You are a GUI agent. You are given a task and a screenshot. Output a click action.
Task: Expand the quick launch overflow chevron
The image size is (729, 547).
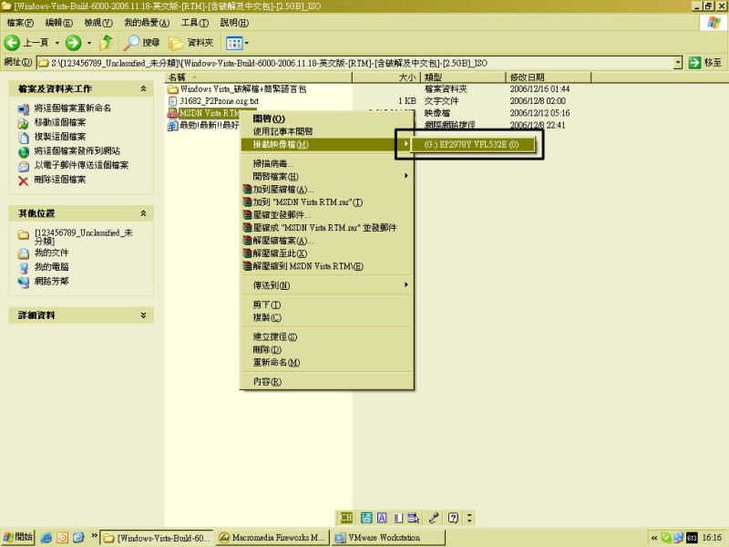click(x=94, y=535)
